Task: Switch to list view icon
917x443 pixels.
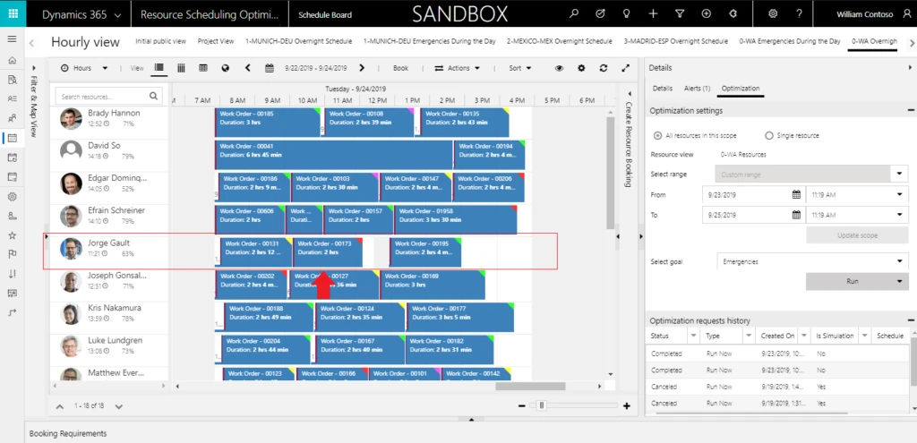Action: click(x=159, y=68)
